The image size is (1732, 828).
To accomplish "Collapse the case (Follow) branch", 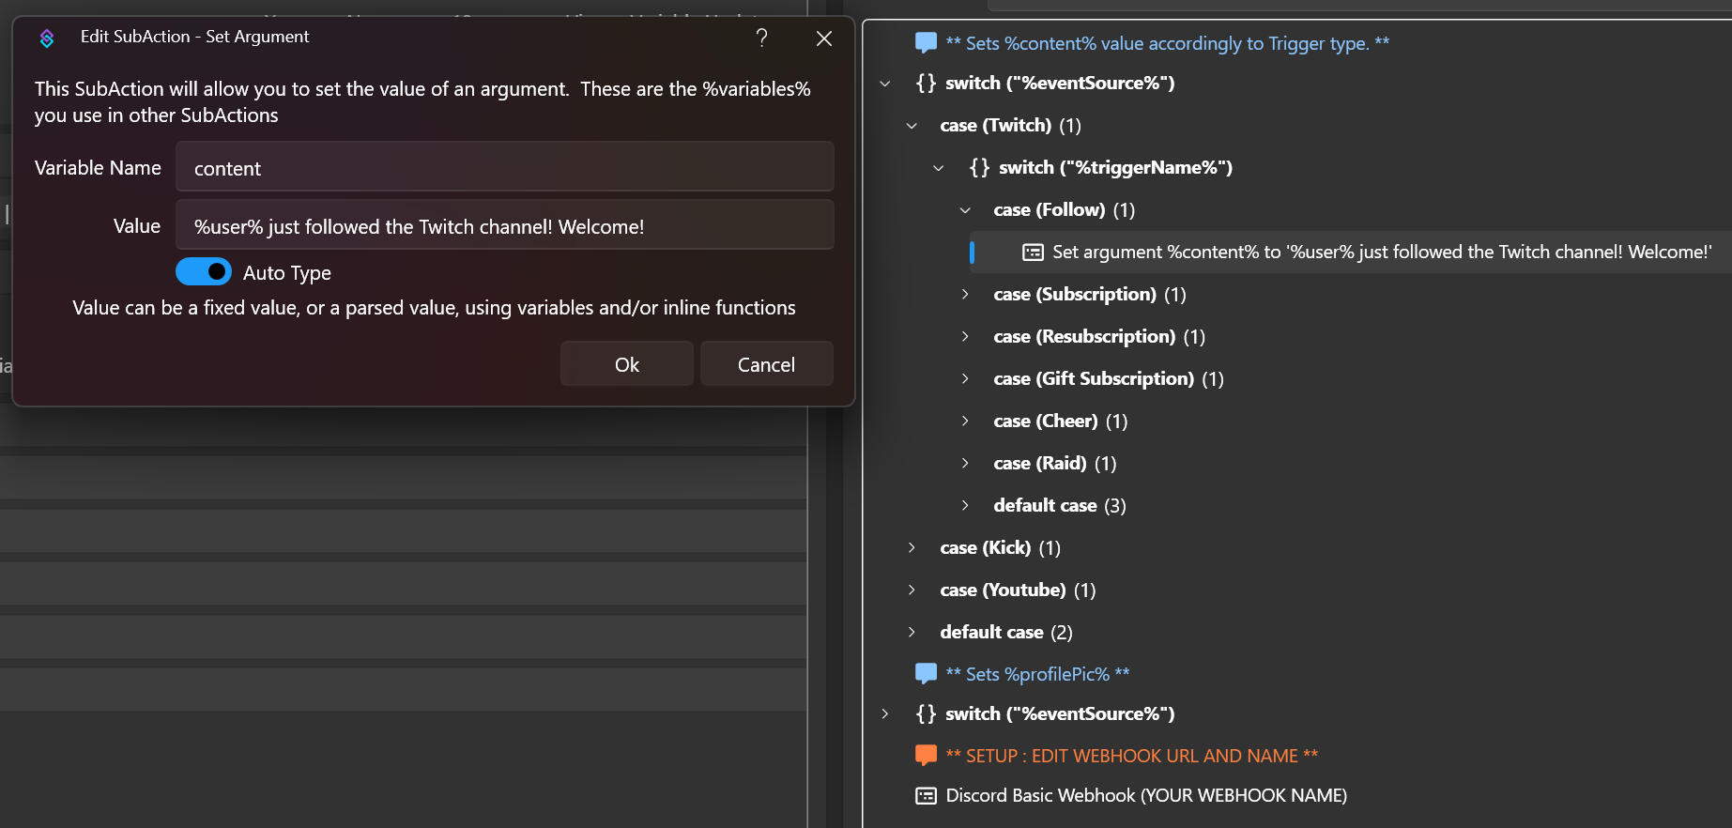I will (965, 210).
